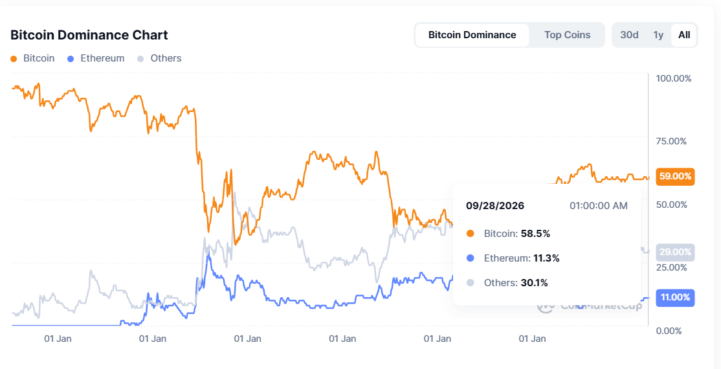
Task: Click the Others: 30.1% tooltip row
Action: point(507,282)
